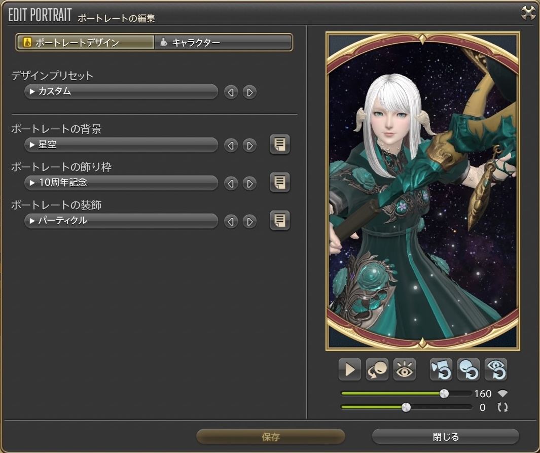Click the reset head direction icon
The width and height of the screenshot is (540, 453).
(469, 370)
